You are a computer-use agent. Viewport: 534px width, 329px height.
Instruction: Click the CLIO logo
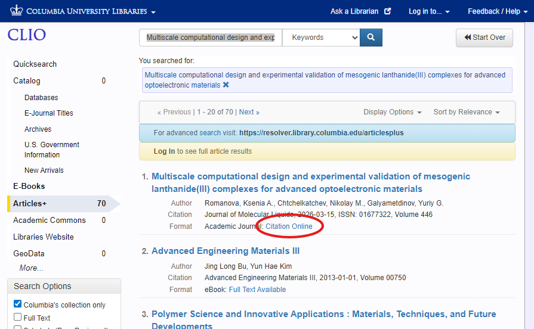click(x=27, y=35)
